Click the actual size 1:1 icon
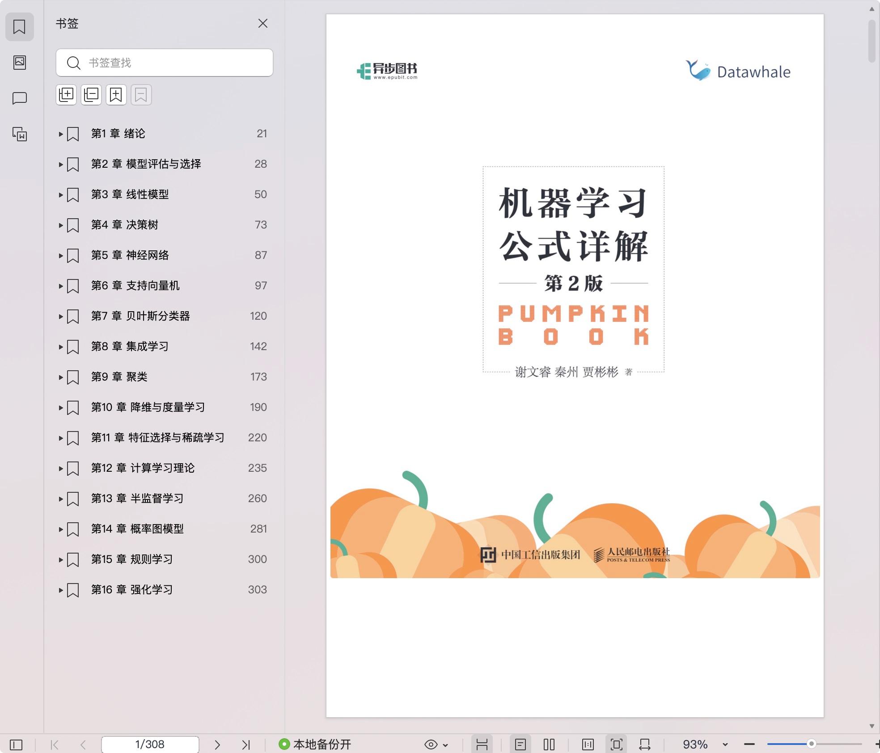The image size is (880, 753). tap(588, 745)
